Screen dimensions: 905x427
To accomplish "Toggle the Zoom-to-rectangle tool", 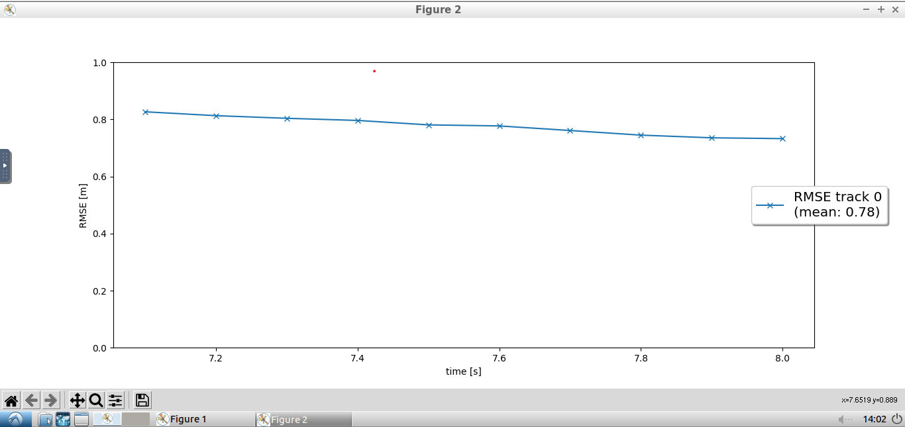I will coord(95,400).
